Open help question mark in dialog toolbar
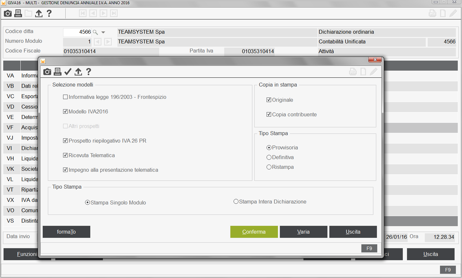The image size is (462, 278). point(89,72)
